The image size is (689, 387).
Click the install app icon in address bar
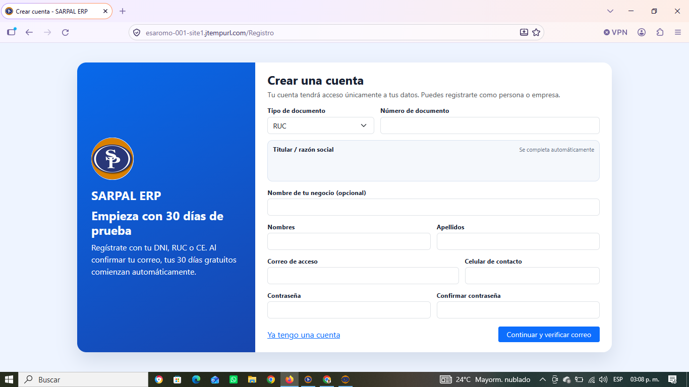524,32
